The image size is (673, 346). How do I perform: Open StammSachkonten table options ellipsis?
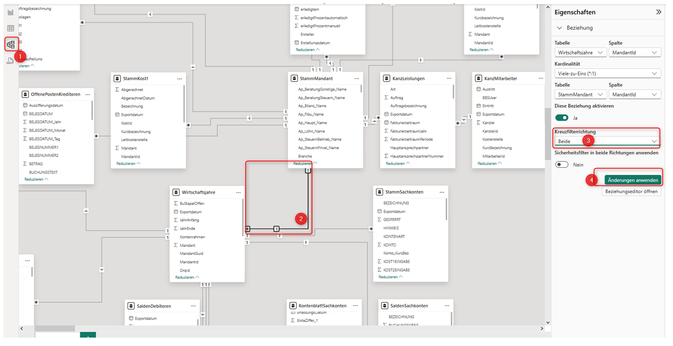click(x=442, y=192)
